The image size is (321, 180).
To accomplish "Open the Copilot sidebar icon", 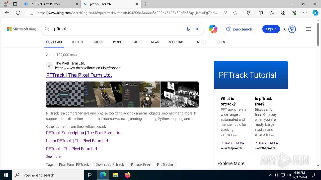I will click(x=315, y=13).
